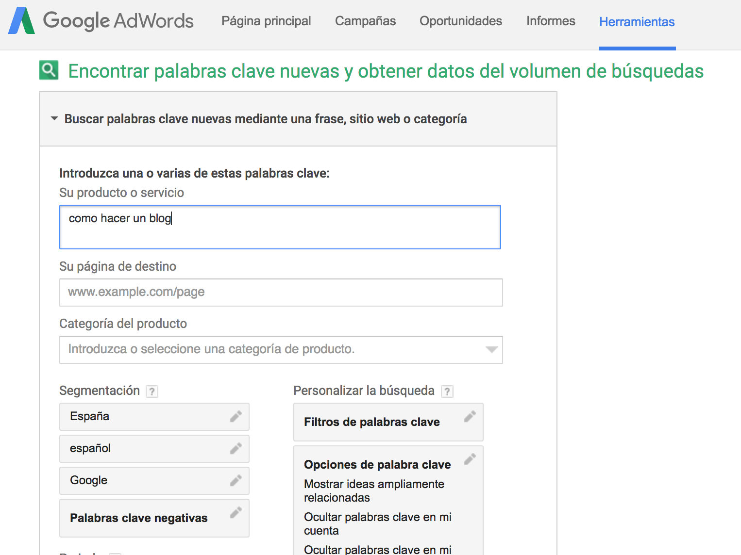Screen dimensions: 741x555
Task: Click the heading Encontrar palabras clave nuevas
Action: coord(386,71)
